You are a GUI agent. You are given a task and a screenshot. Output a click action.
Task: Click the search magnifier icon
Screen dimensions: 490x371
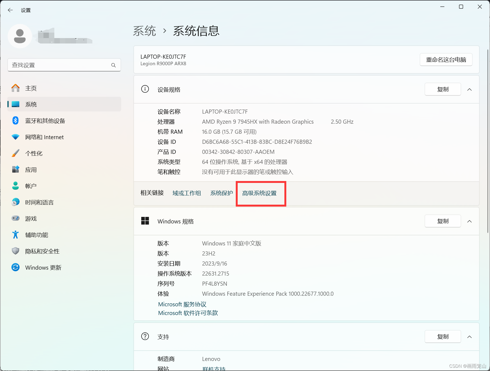click(x=114, y=65)
